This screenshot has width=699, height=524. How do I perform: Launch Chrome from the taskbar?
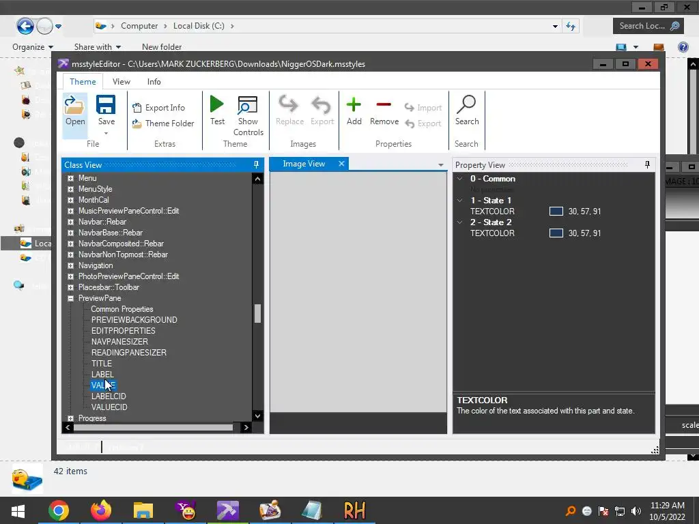tap(59, 510)
